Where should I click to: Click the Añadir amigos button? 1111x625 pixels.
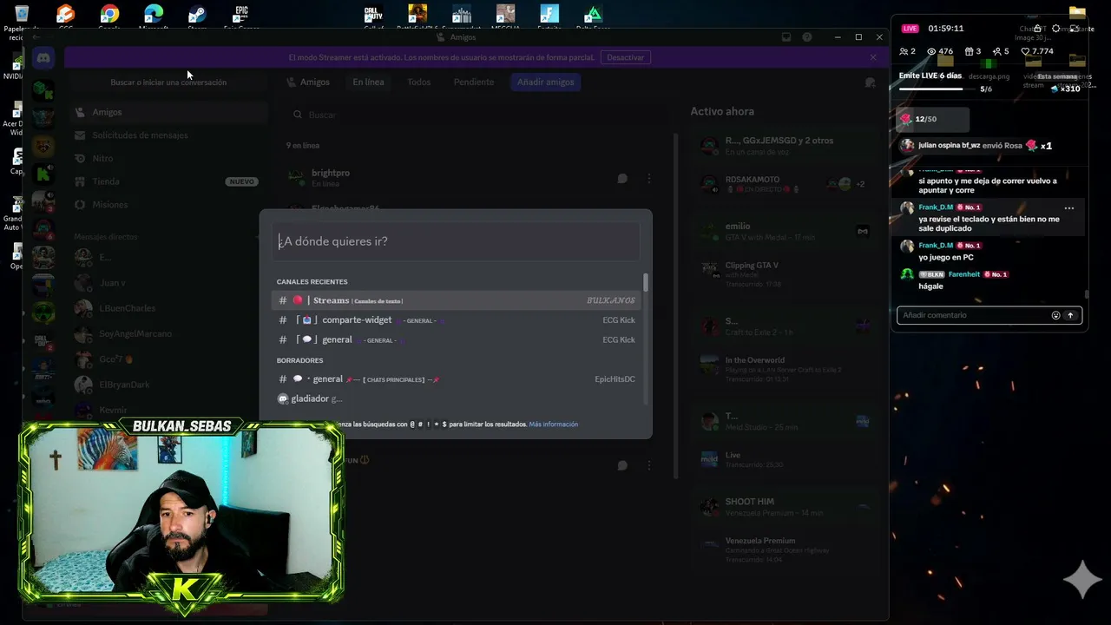(546, 82)
